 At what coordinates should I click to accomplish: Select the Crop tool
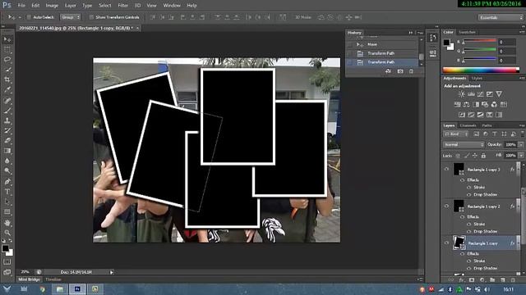coord(7,79)
